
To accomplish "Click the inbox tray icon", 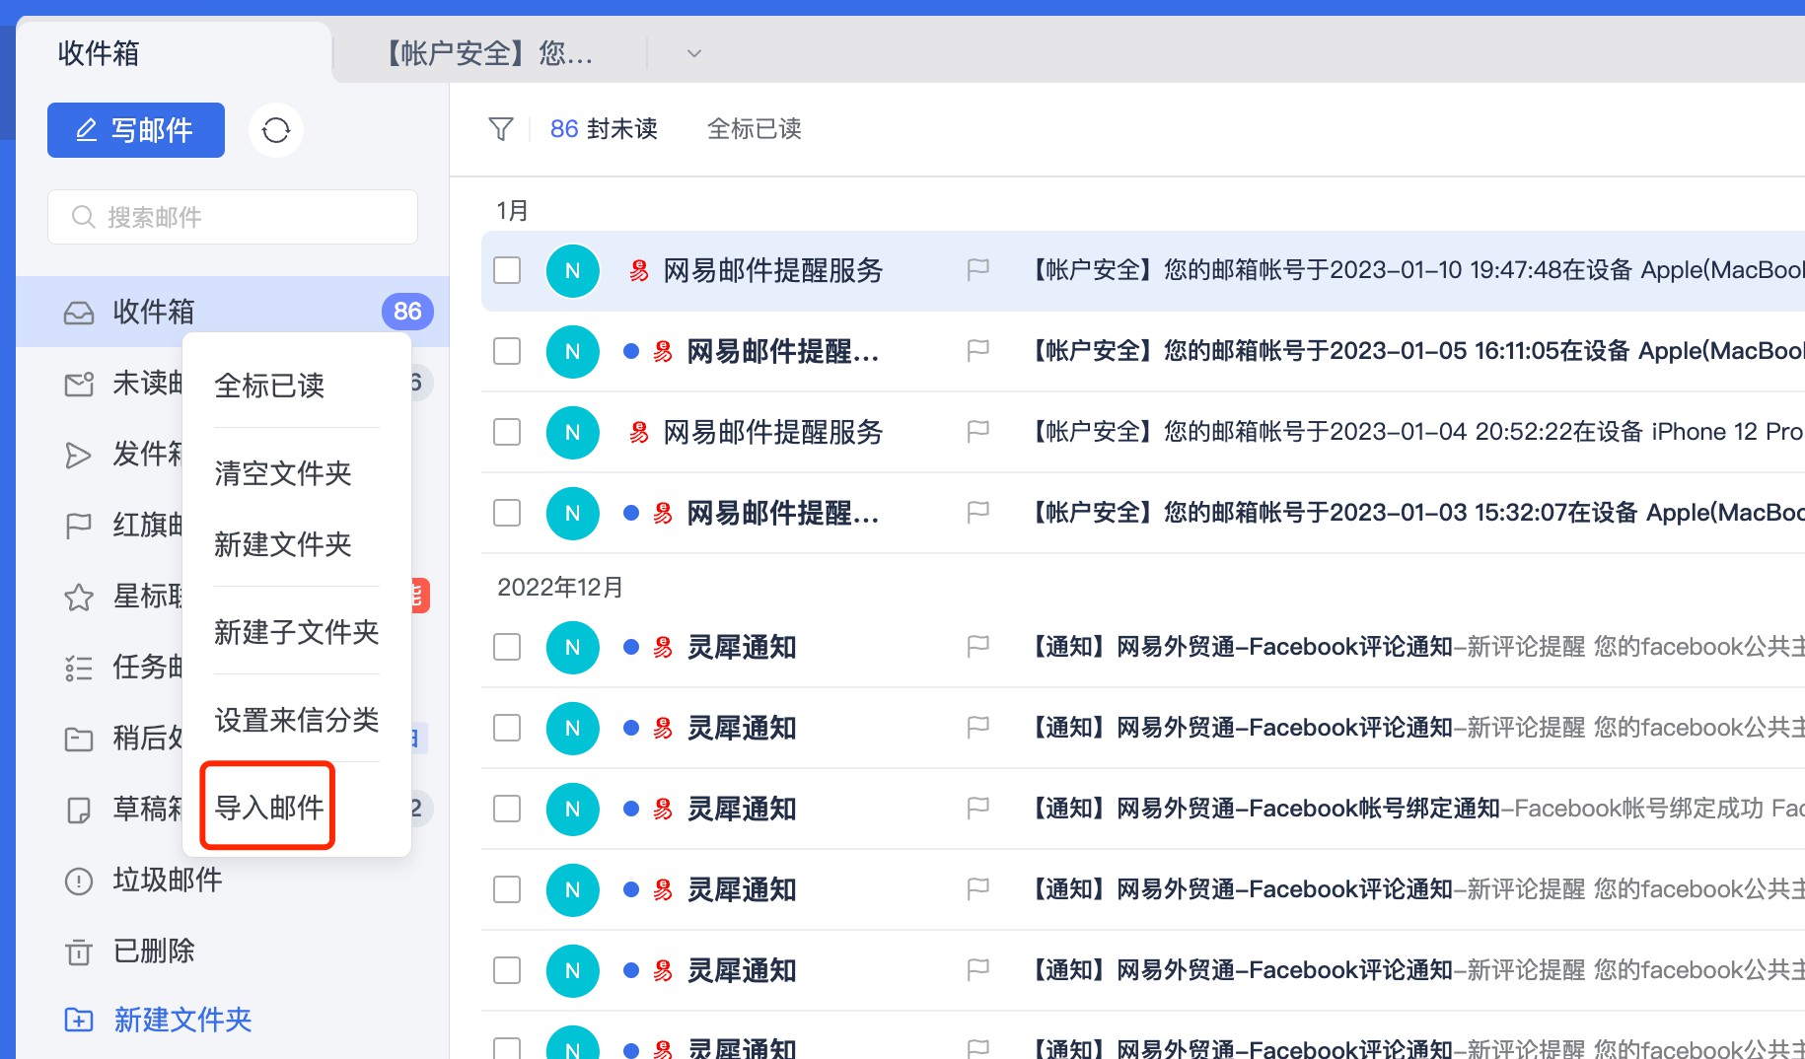I will [x=79, y=313].
